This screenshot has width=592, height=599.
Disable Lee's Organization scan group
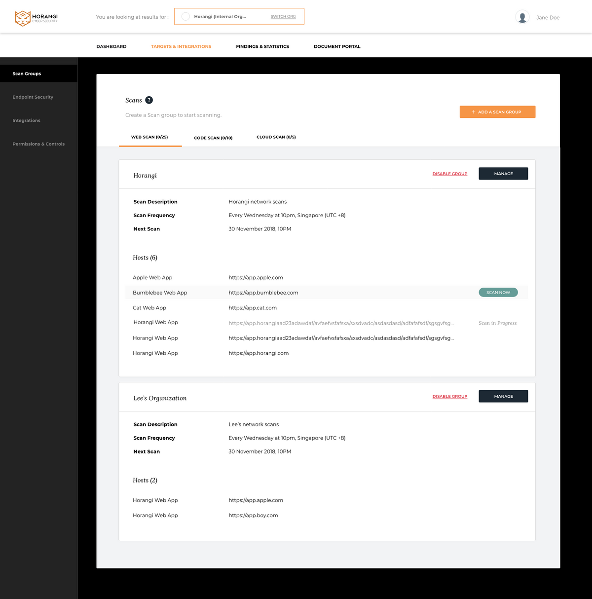(x=449, y=396)
